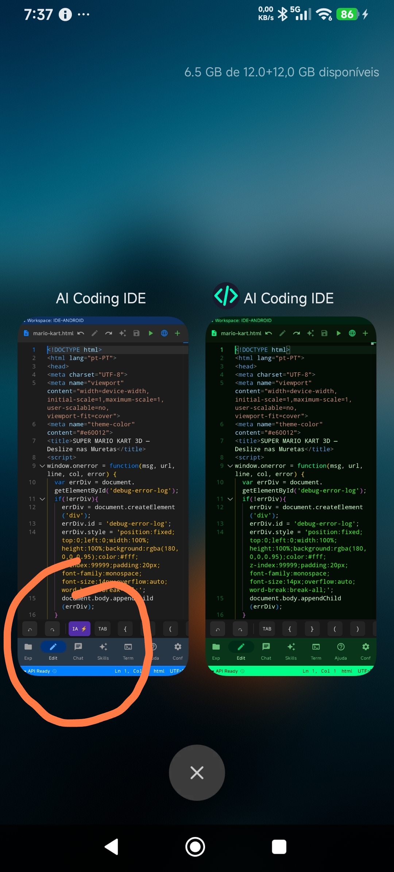Open the globe preview icon in the blue card toolbar
Image resolution: width=394 pixels, height=872 pixels.
(x=164, y=333)
